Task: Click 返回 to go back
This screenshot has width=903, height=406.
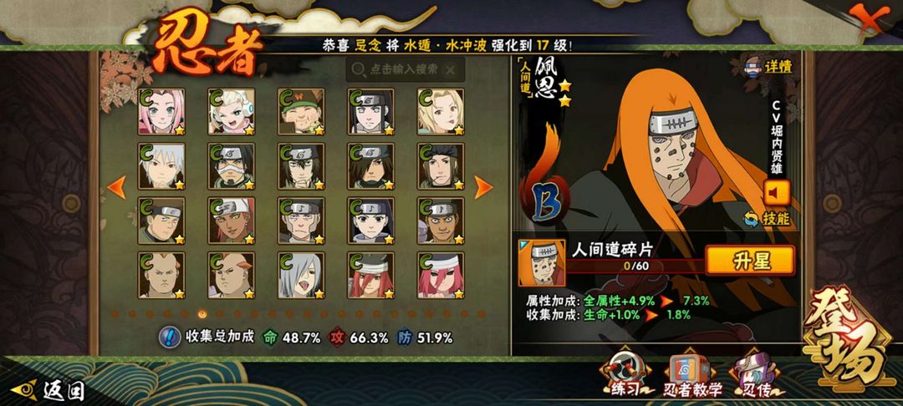Action: [48, 390]
